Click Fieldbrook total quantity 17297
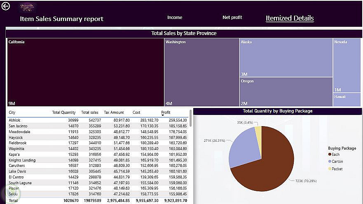This screenshot has width=363, height=204. 73,143
